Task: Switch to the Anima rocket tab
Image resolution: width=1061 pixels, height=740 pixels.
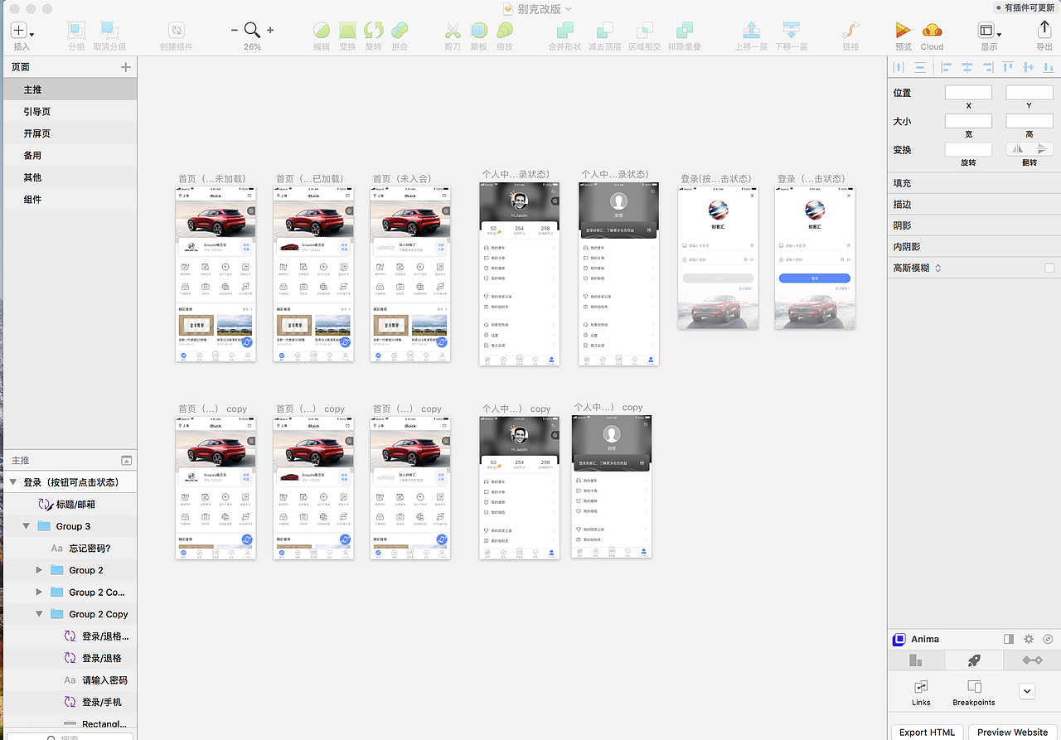Action: pyautogui.click(x=974, y=660)
